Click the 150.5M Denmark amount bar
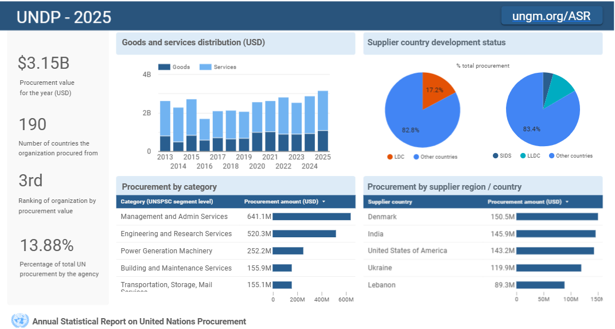 (x=557, y=217)
